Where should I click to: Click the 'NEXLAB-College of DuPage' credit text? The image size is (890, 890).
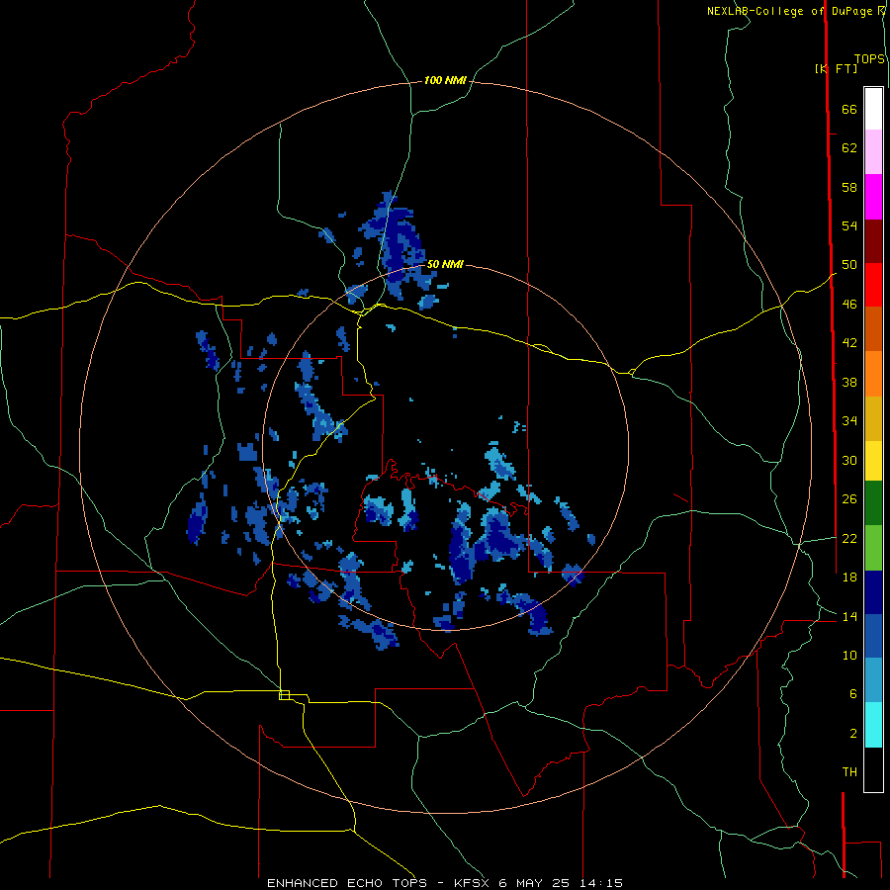[792, 11]
